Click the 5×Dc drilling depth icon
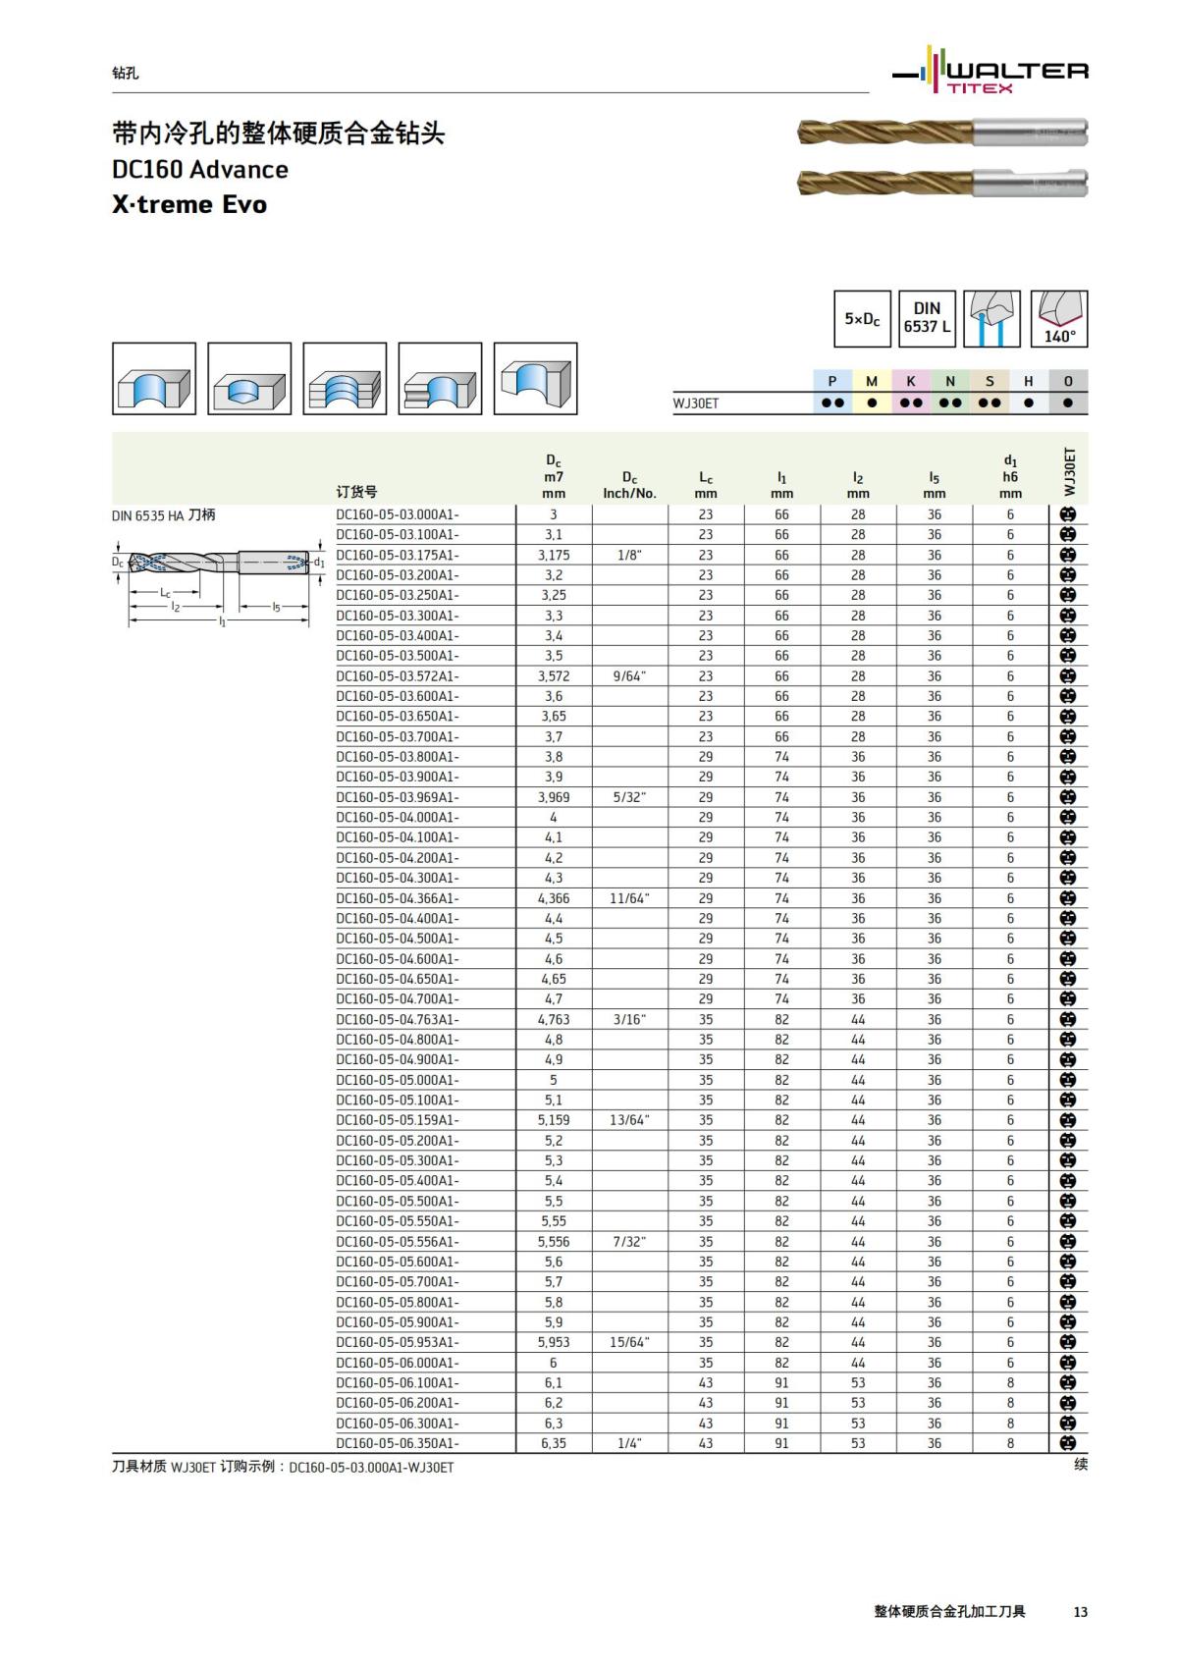 coord(862,318)
